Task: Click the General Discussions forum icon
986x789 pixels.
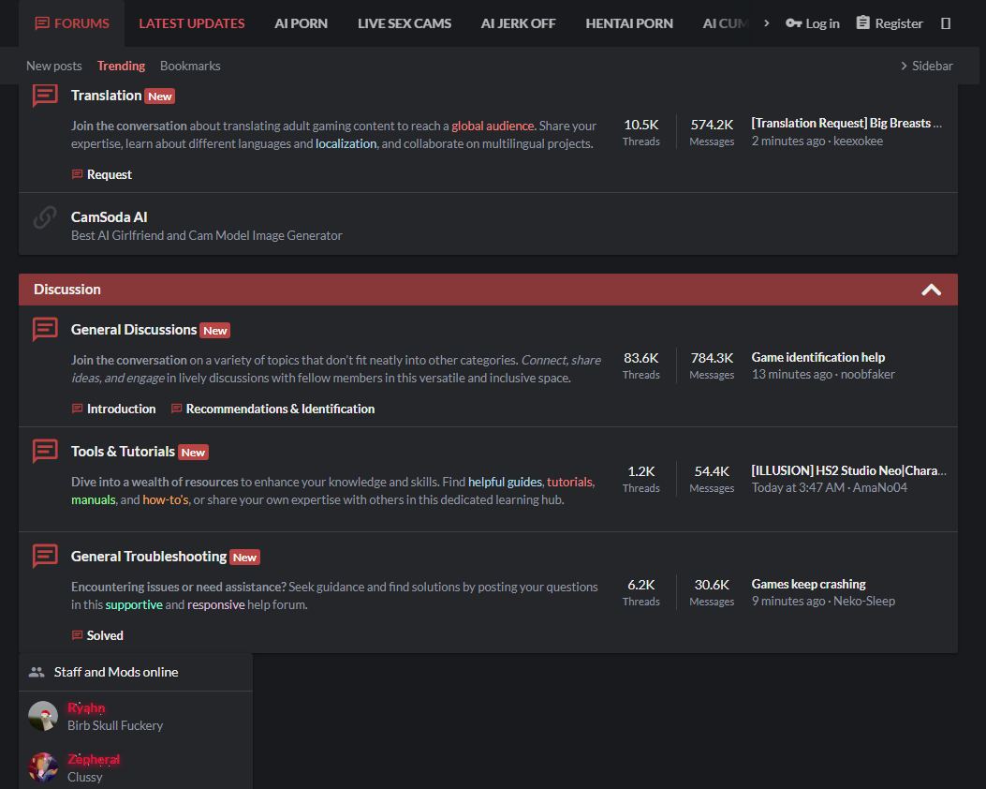Action: click(45, 329)
